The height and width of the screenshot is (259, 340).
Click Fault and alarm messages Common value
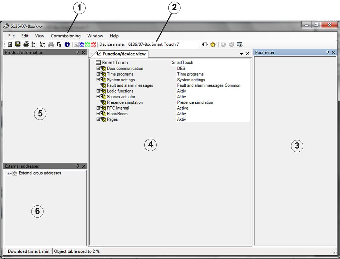[209, 85]
